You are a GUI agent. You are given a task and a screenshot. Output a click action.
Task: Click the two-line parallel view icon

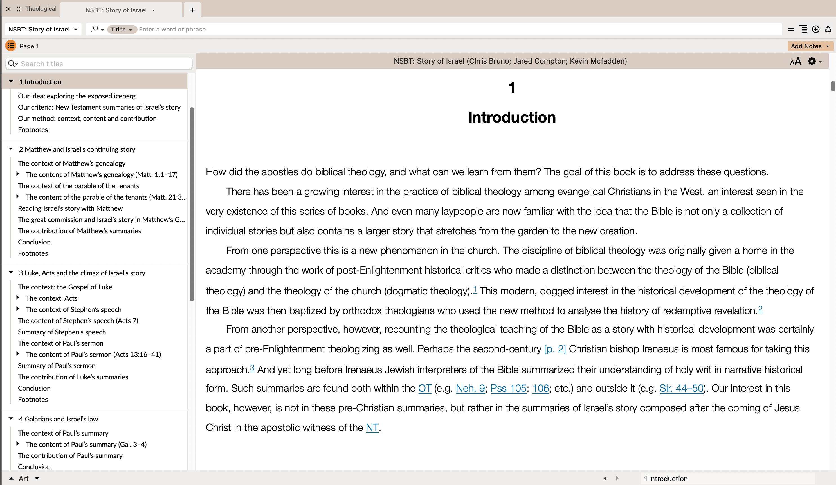pos(791,29)
